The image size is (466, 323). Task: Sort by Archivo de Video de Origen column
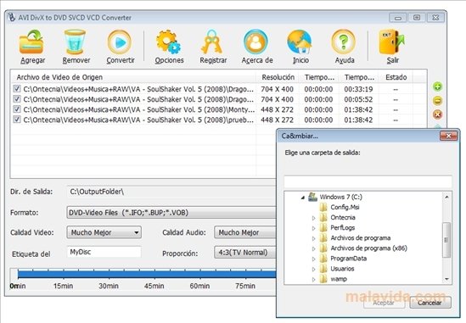coord(134,77)
